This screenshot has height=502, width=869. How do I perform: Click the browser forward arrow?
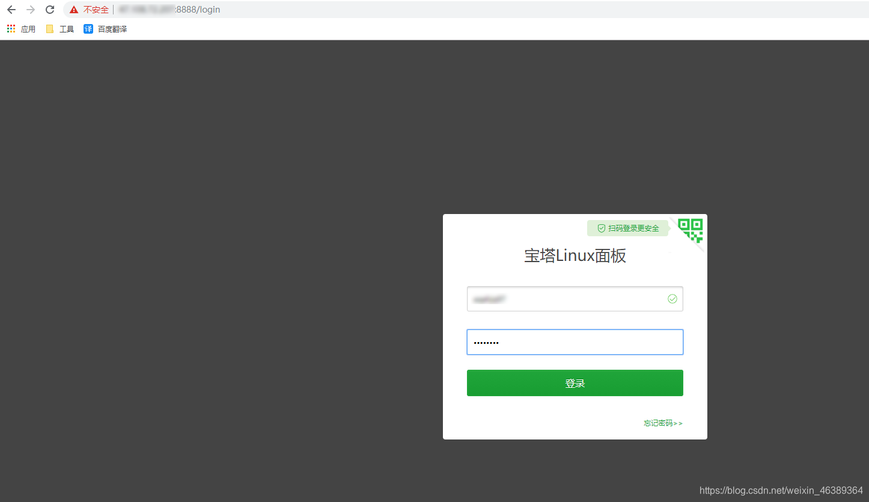(x=31, y=10)
